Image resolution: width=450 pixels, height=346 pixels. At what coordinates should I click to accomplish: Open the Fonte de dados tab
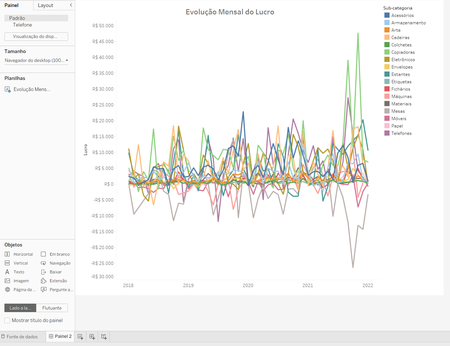(20, 336)
